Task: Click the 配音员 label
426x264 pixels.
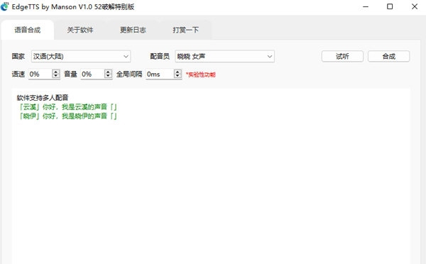Action: coord(160,56)
